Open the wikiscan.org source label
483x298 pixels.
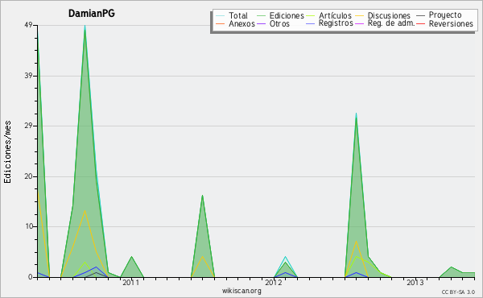[242, 291]
